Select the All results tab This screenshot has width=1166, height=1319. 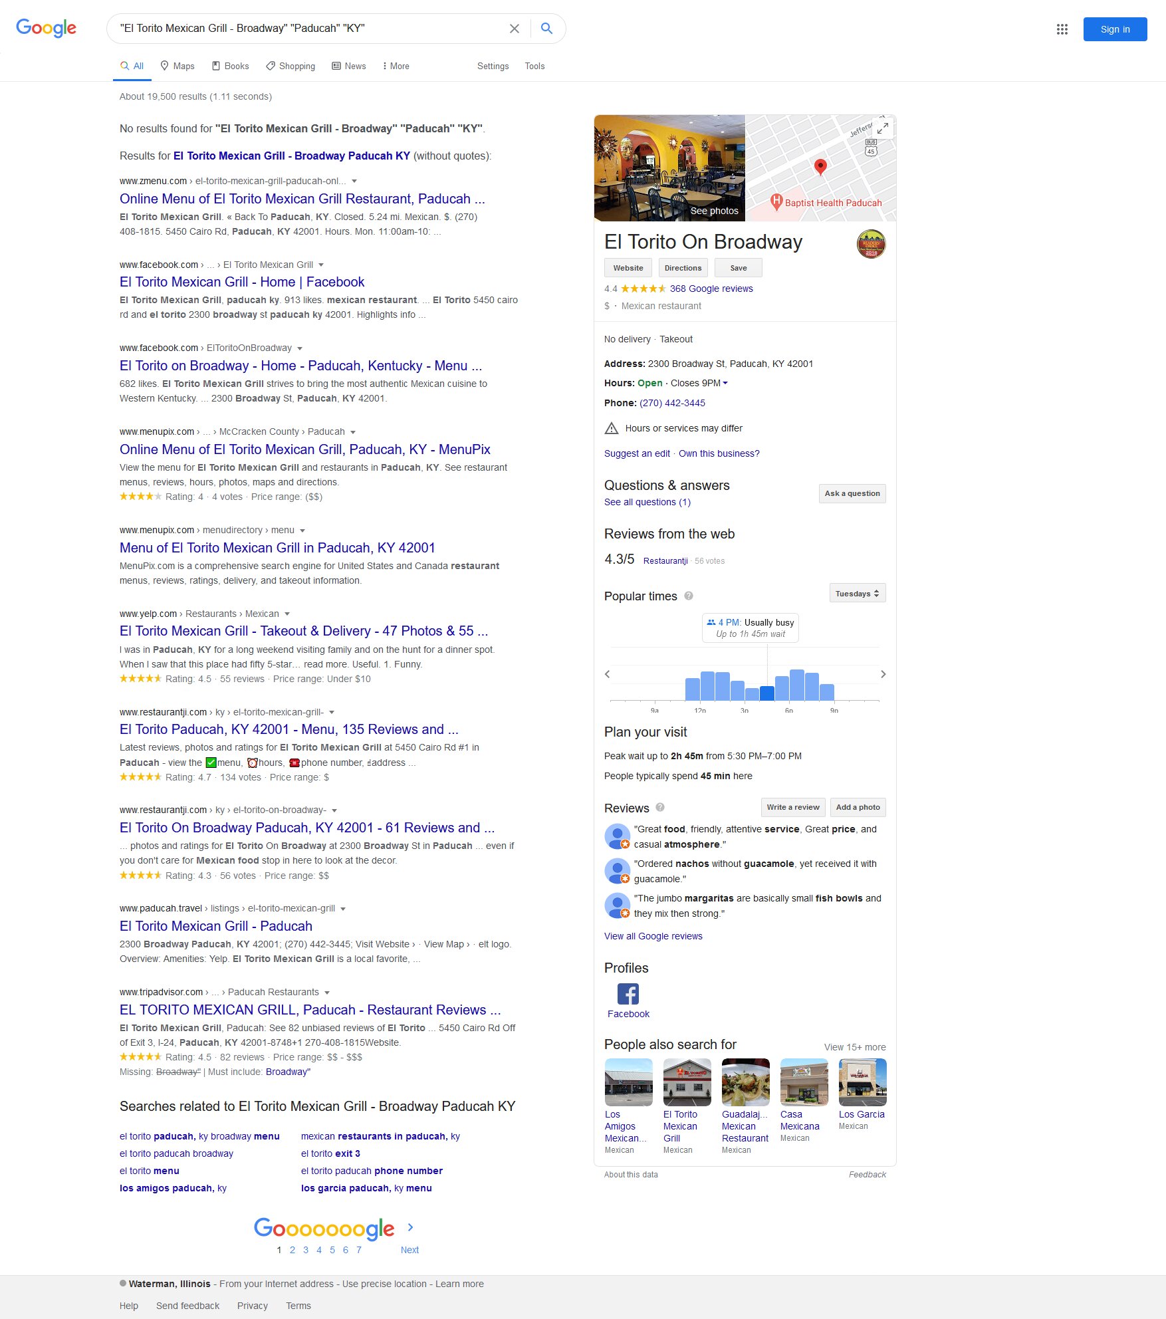(x=132, y=66)
